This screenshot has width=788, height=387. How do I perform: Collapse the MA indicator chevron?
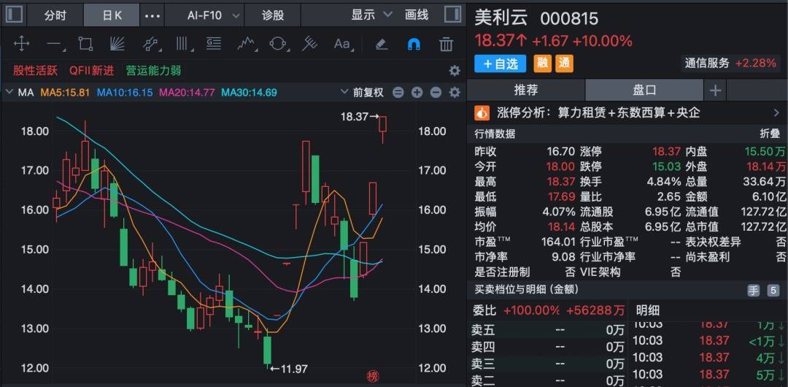9,93
